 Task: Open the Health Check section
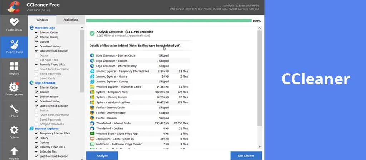point(14,25)
